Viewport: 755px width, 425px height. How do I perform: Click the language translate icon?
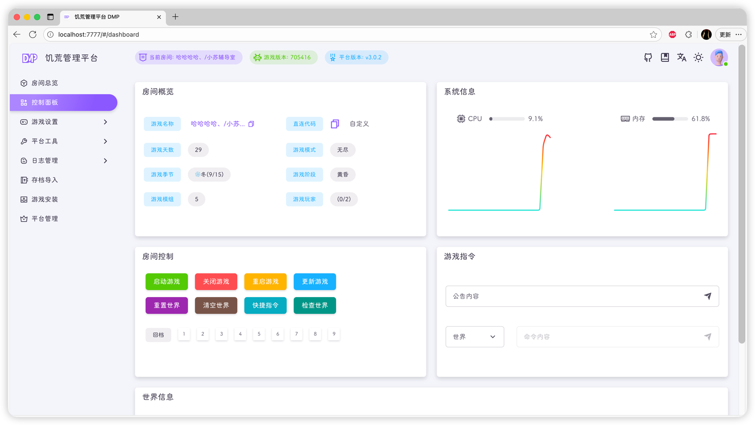coord(681,57)
